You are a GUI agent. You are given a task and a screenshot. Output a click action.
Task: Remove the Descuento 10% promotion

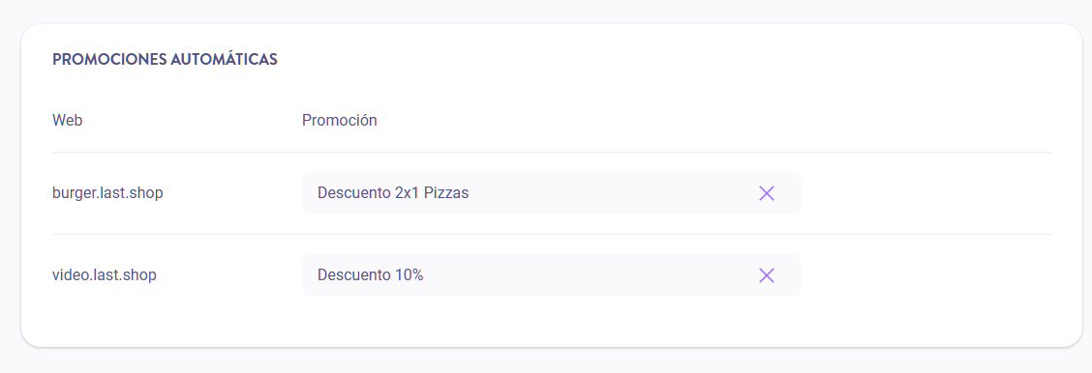point(766,275)
